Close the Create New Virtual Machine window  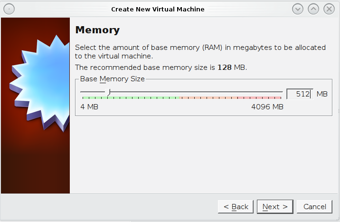pyautogui.click(x=329, y=10)
